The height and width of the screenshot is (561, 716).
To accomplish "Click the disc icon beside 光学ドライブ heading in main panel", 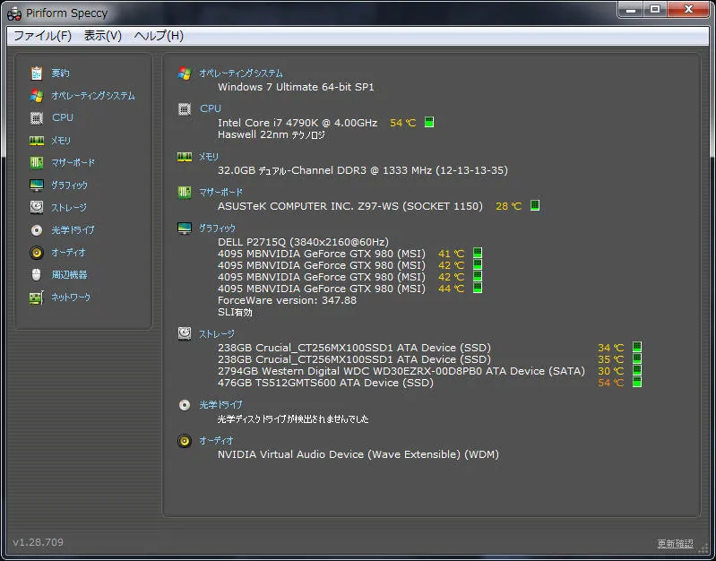I will tap(184, 405).
